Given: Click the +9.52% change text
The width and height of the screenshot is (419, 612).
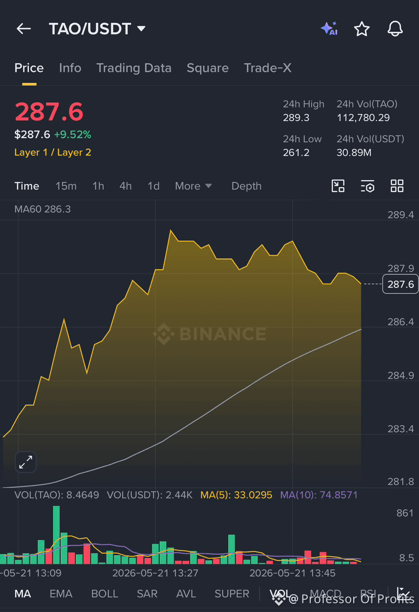Looking at the screenshot, I should pos(73,135).
